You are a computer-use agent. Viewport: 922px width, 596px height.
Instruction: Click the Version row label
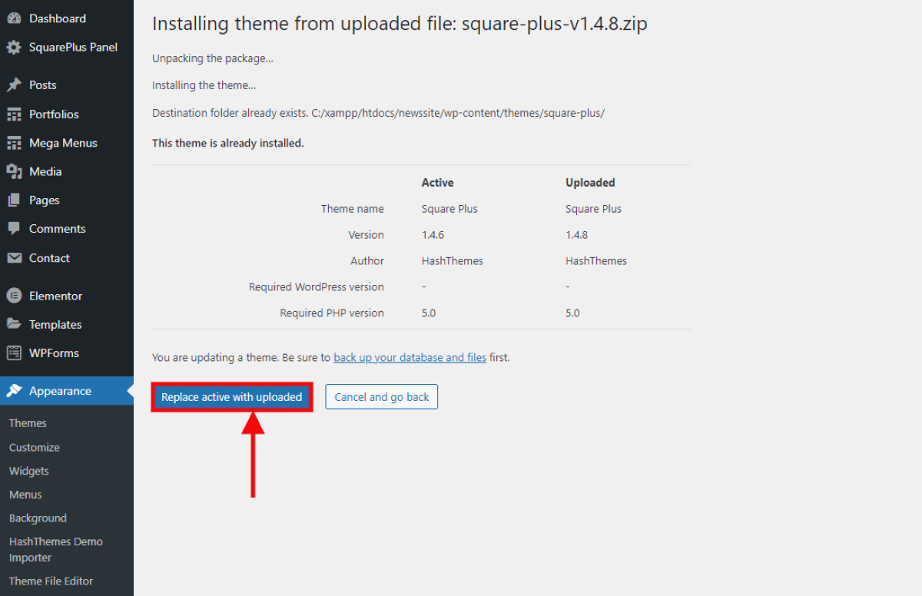point(366,235)
